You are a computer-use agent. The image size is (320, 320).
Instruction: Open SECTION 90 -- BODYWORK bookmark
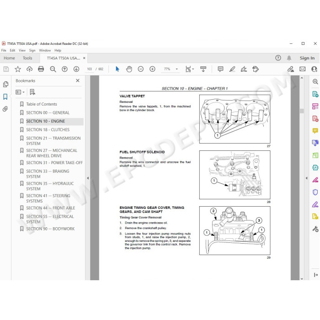click(50, 229)
